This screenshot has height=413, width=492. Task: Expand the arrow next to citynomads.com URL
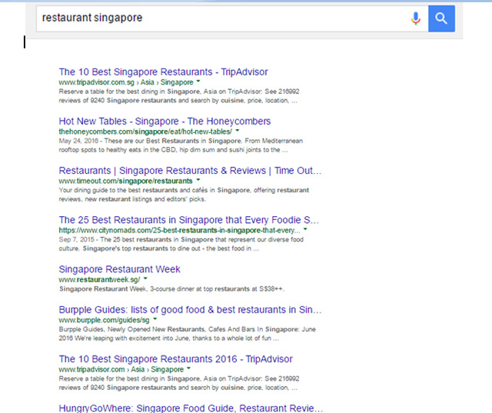coord(305,229)
